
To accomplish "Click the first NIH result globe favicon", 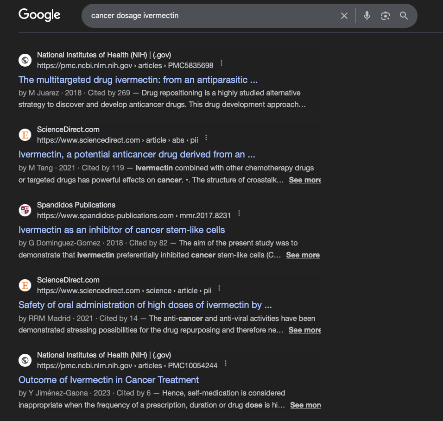I will pos(25,60).
